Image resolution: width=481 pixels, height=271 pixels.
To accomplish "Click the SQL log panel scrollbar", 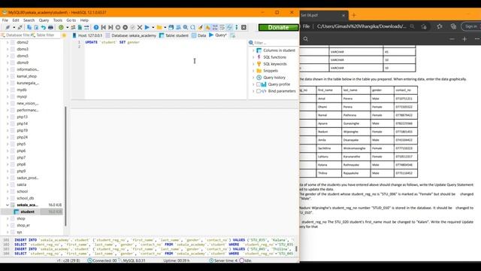I will [296, 248].
